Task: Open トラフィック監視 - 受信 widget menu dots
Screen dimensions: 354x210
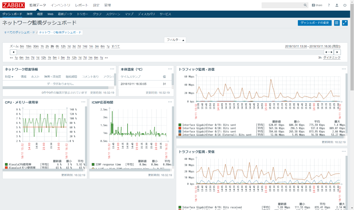Action: click(x=344, y=151)
